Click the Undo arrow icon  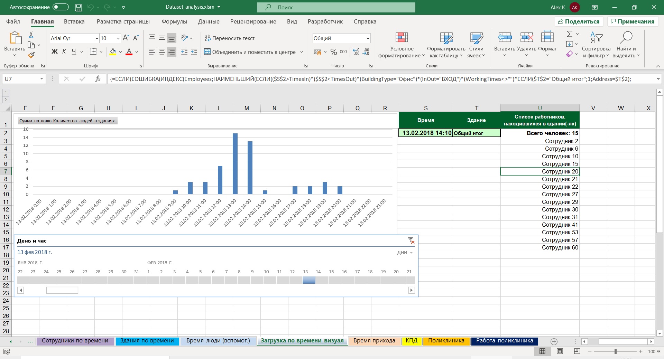click(x=91, y=7)
